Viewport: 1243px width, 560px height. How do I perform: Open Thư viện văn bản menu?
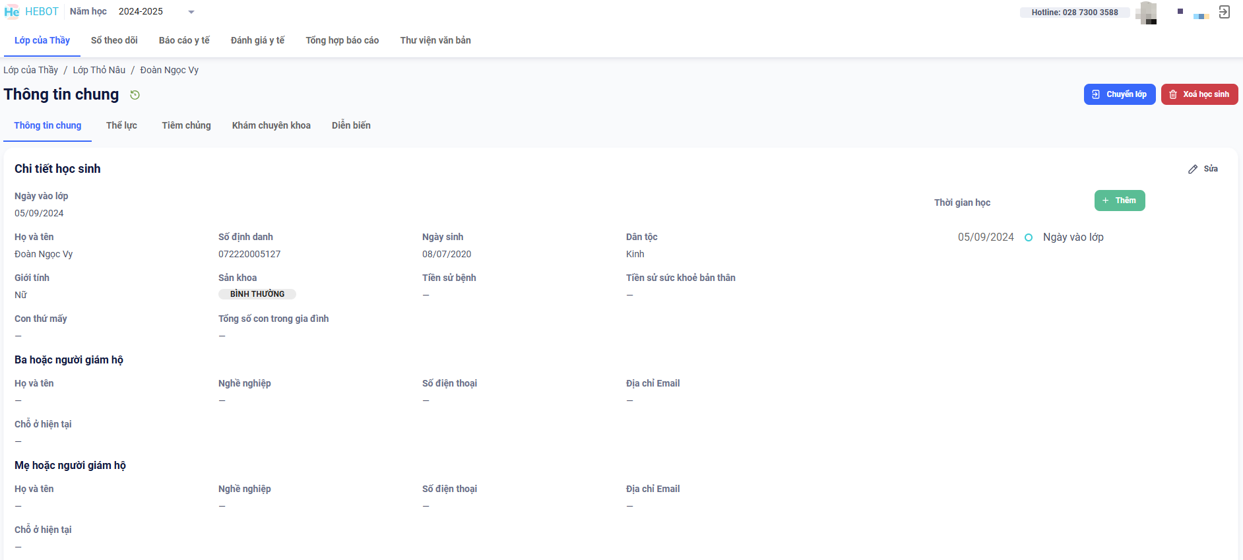(435, 40)
